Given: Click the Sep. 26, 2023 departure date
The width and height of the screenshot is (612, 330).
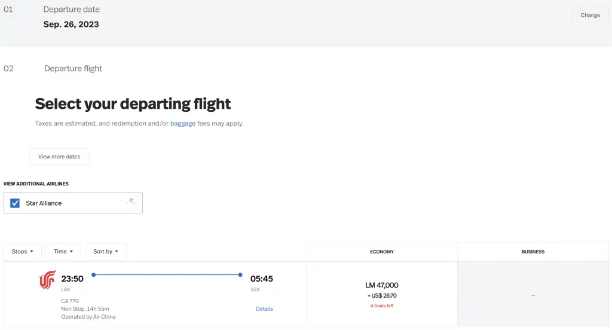Looking at the screenshot, I should [71, 25].
